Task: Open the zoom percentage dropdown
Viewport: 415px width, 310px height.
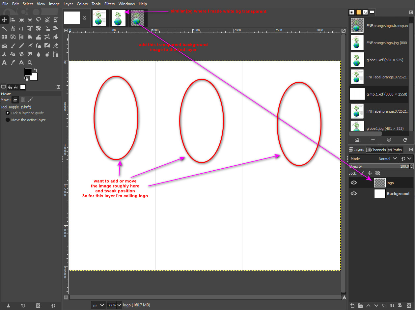Action: (x=119, y=305)
